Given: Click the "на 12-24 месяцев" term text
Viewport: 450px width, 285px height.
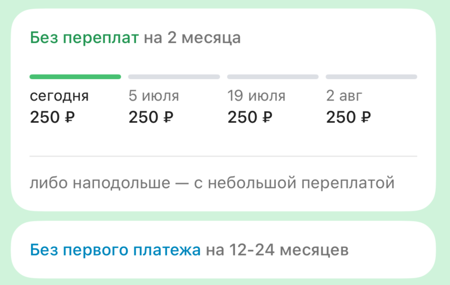Looking at the screenshot, I should [x=277, y=251].
